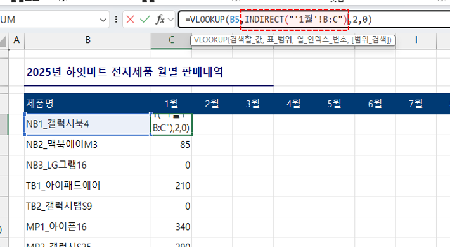
Task: Select cell NB1_갤럭시북4
Action: [x=88, y=124]
